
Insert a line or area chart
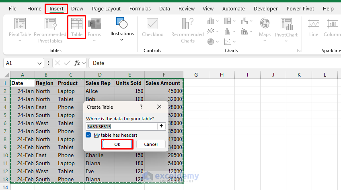[211, 31]
